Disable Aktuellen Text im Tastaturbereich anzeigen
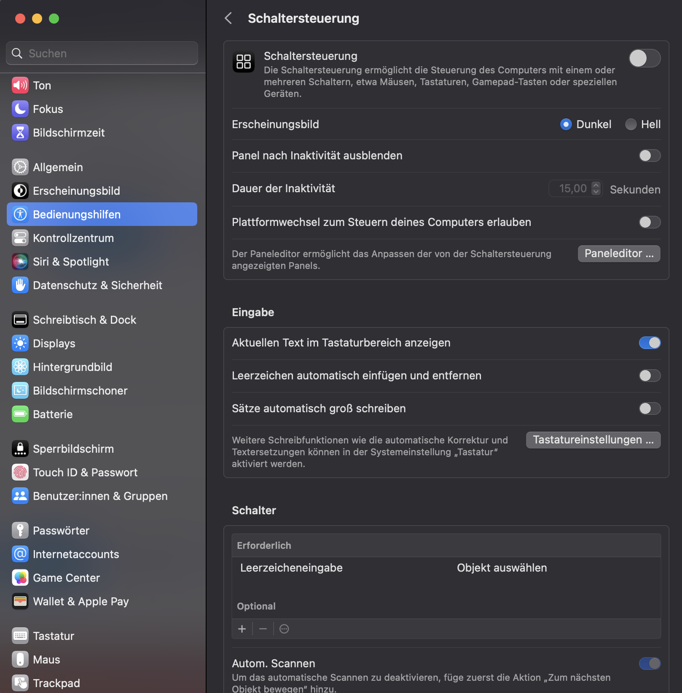682x693 pixels. 649,343
